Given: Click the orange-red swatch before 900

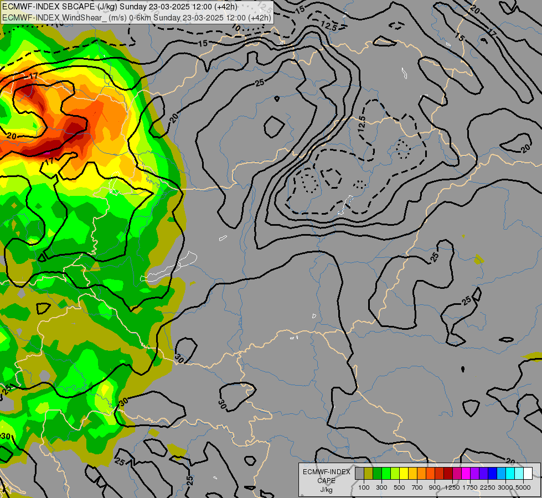Looking at the screenshot, I should click(x=430, y=473).
